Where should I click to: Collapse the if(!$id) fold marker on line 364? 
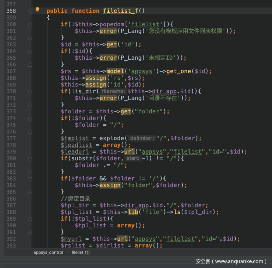(30, 52)
